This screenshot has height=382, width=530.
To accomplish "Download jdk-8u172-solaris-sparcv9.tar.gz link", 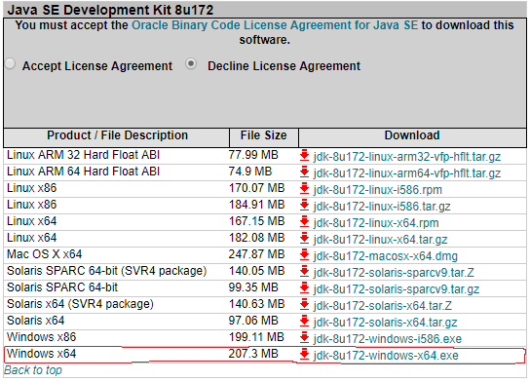I will [x=397, y=289].
